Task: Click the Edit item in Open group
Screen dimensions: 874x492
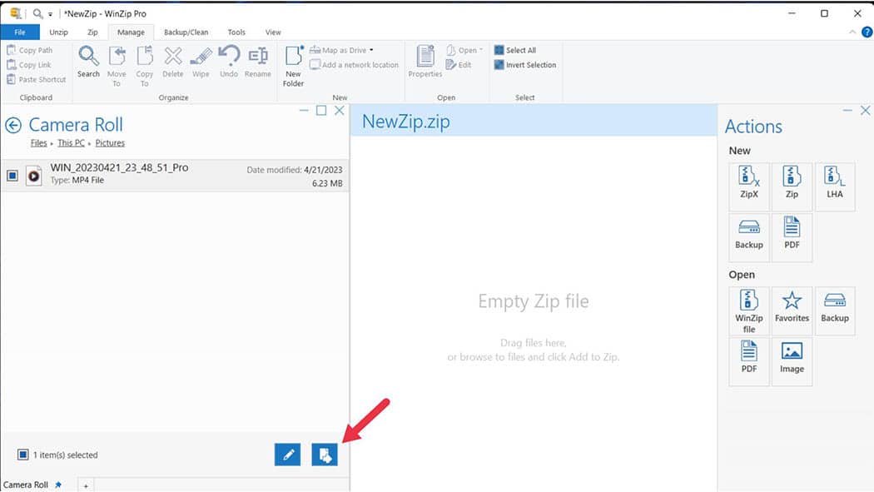Action: click(x=459, y=65)
